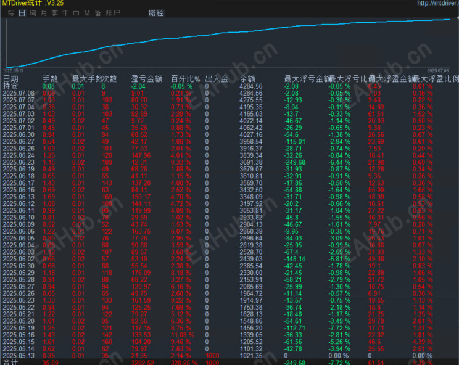The width and height of the screenshot is (459, 365).
Task: Select the 2025.07.03 date row
Action: [x=19, y=114]
